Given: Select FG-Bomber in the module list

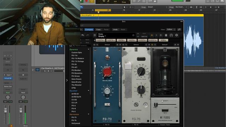Looking at the screenshot, I should point(76,70).
